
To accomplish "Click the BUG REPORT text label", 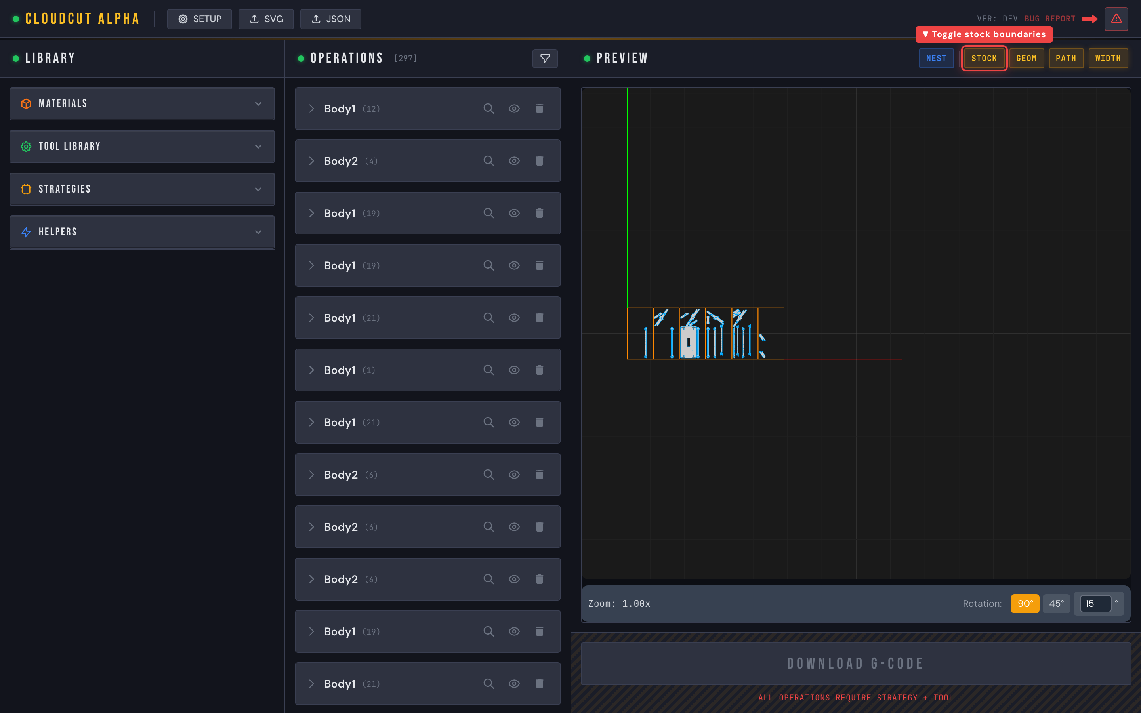I will (x=1049, y=19).
